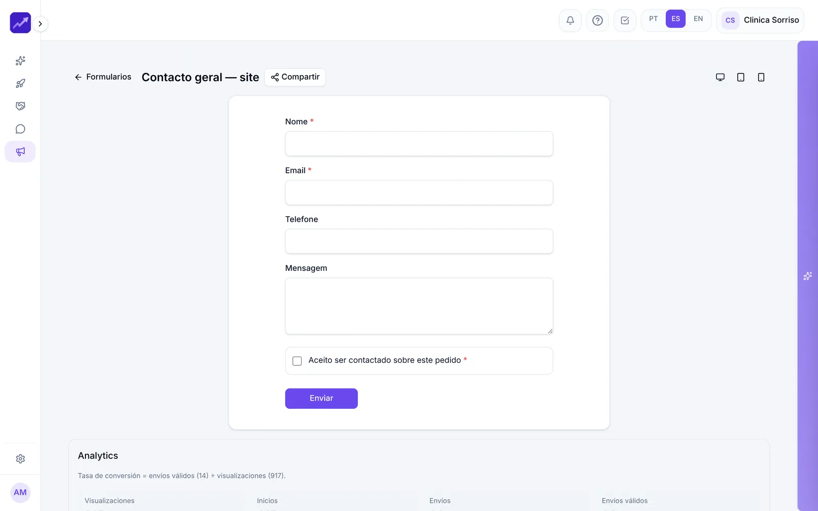Image resolution: width=818 pixels, height=511 pixels.
Task: Switch to mobile phone preview
Action: [x=761, y=77]
